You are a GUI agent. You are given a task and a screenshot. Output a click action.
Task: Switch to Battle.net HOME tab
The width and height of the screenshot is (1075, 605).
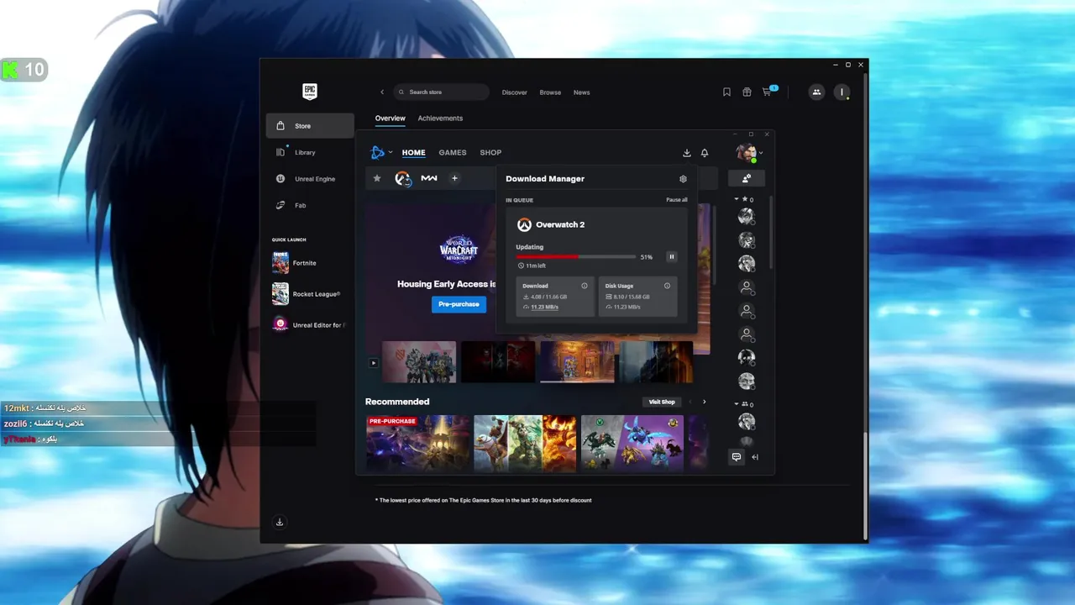(x=413, y=153)
